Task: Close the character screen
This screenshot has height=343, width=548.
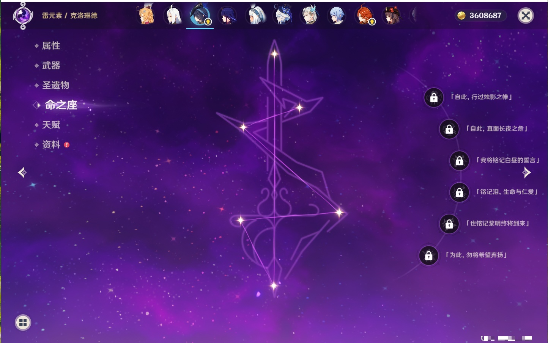Action: point(526,16)
